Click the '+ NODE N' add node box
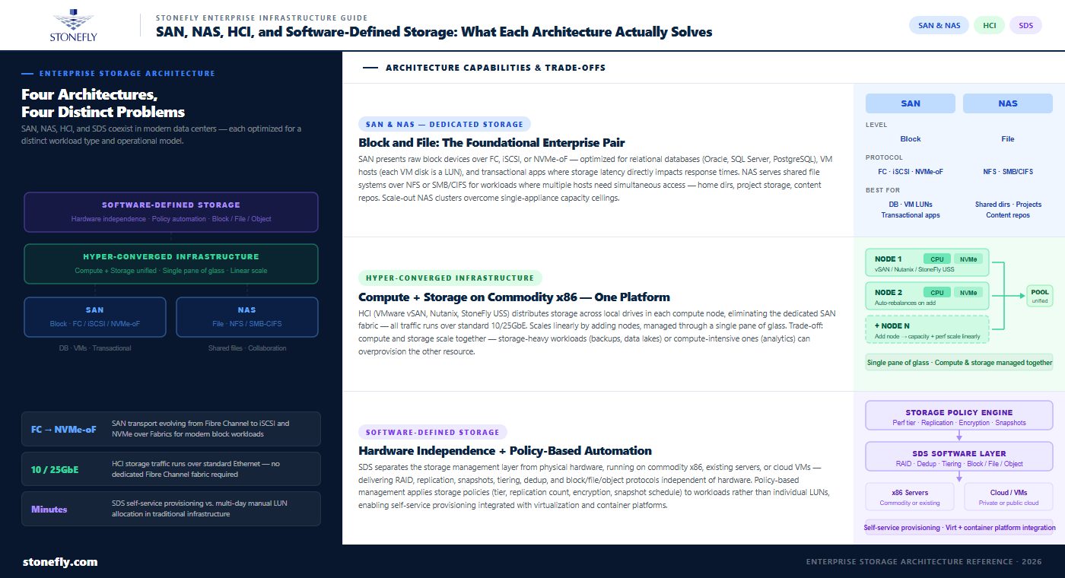The image size is (1065, 578). (927, 329)
